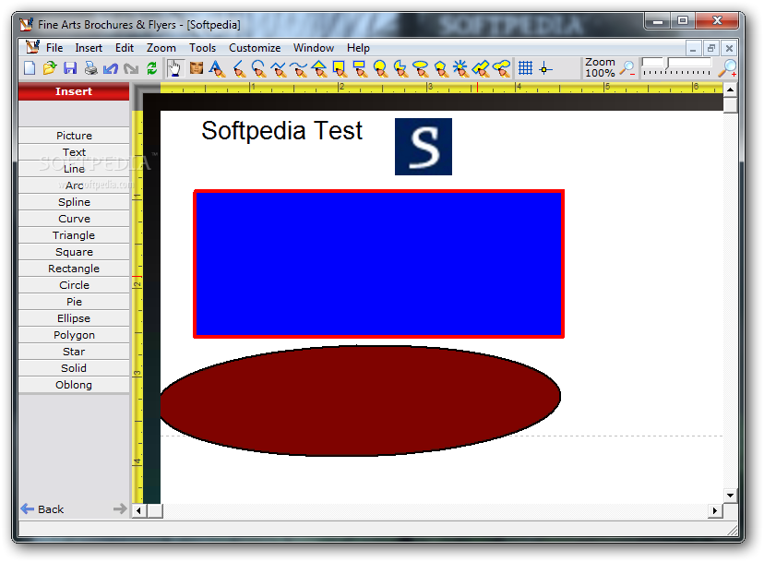Toggle the grid display icon
This screenshot has width=764, height=562.
(525, 68)
